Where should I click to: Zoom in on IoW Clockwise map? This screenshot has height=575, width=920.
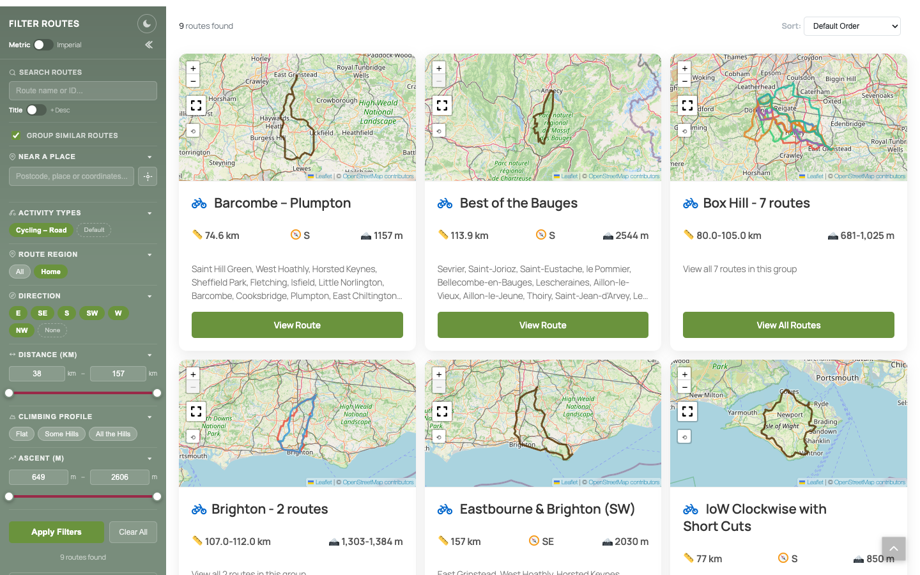coord(685,374)
